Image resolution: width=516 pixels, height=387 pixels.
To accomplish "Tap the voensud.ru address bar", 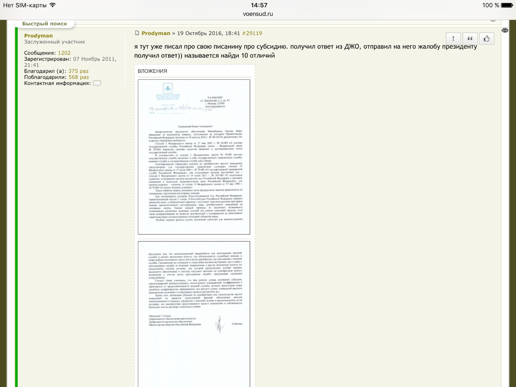I will (x=258, y=14).
